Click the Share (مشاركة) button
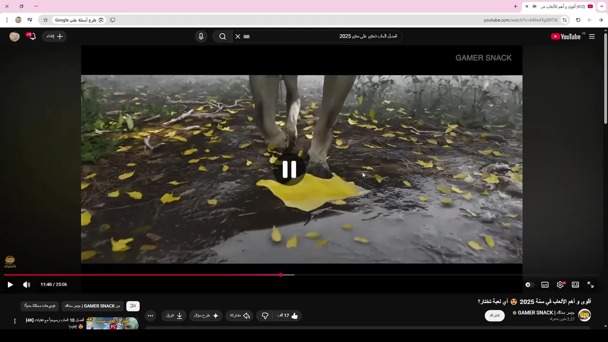608x342 pixels. click(x=240, y=315)
